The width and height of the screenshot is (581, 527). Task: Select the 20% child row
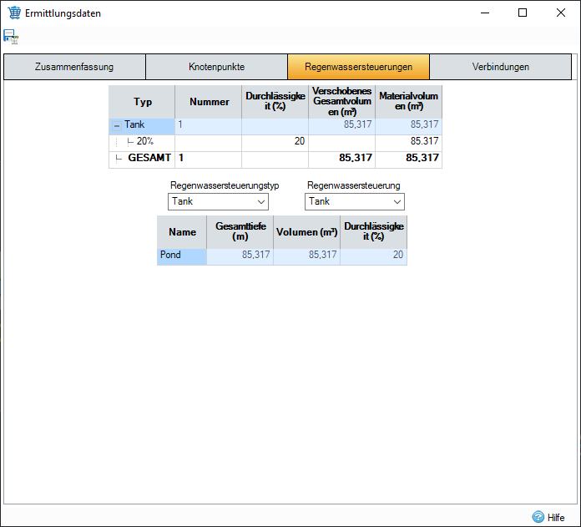(275, 143)
